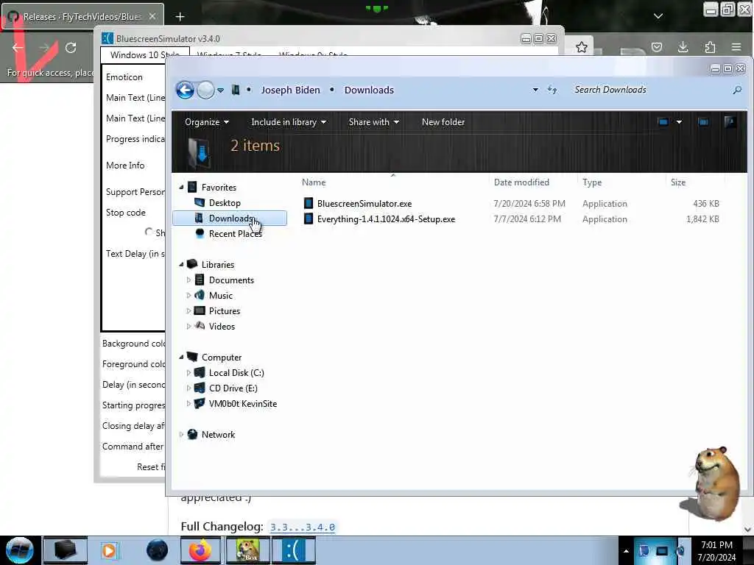Select the Videos library item
The width and height of the screenshot is (754, 565).
click(x=222, y=326)
